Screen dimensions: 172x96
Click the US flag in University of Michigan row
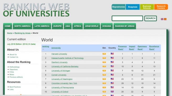pyautogui.click(x=112, y=70)
